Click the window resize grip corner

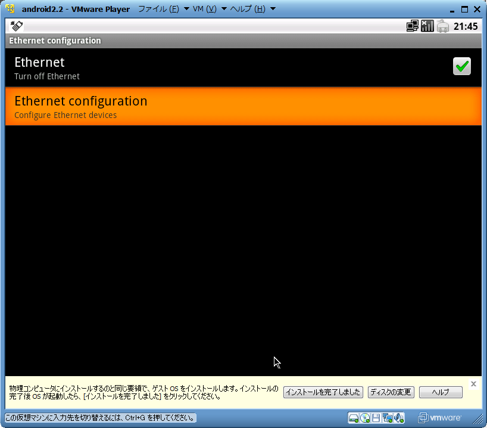(478, 418)
